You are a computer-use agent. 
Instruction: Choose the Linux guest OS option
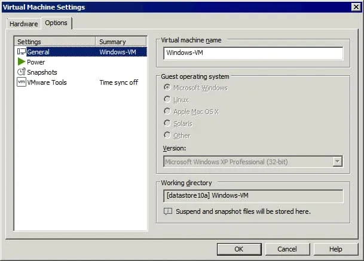click(167, 100)
